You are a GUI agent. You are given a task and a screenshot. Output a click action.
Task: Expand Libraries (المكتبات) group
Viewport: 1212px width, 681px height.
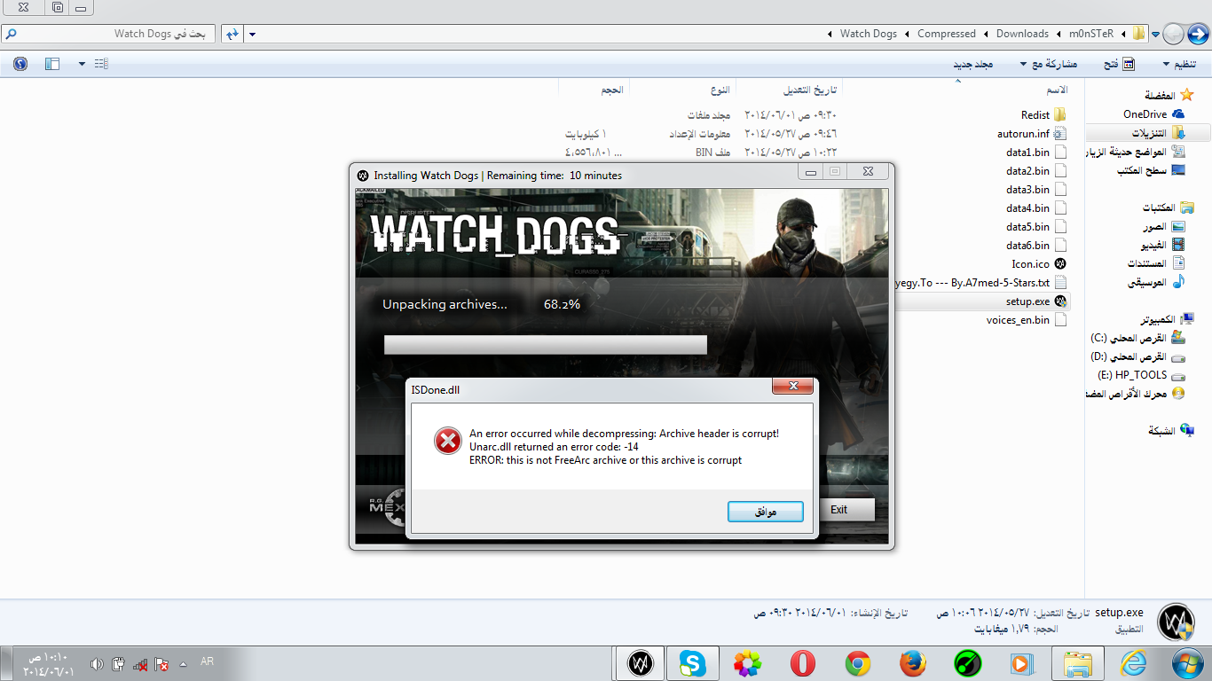coord(1168,207)
